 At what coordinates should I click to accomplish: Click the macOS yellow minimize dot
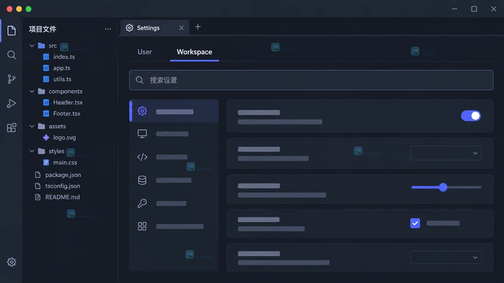click(19, 9)
